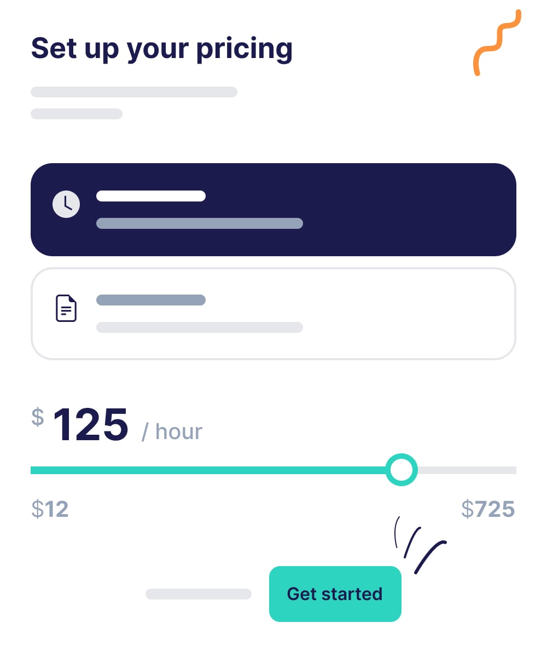Click the 125 price value
Viewport: 547px width, 657px height.
coord(91,424)
